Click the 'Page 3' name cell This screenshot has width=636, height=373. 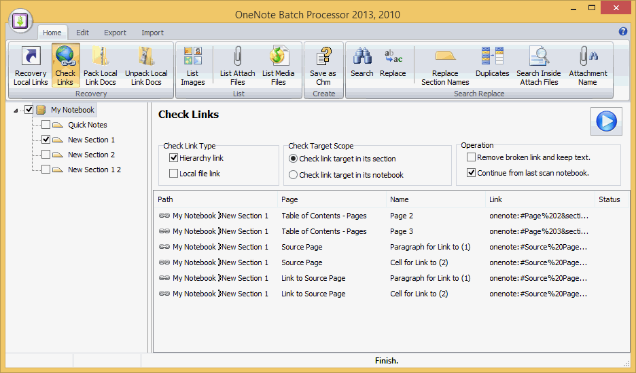point(402,231)
